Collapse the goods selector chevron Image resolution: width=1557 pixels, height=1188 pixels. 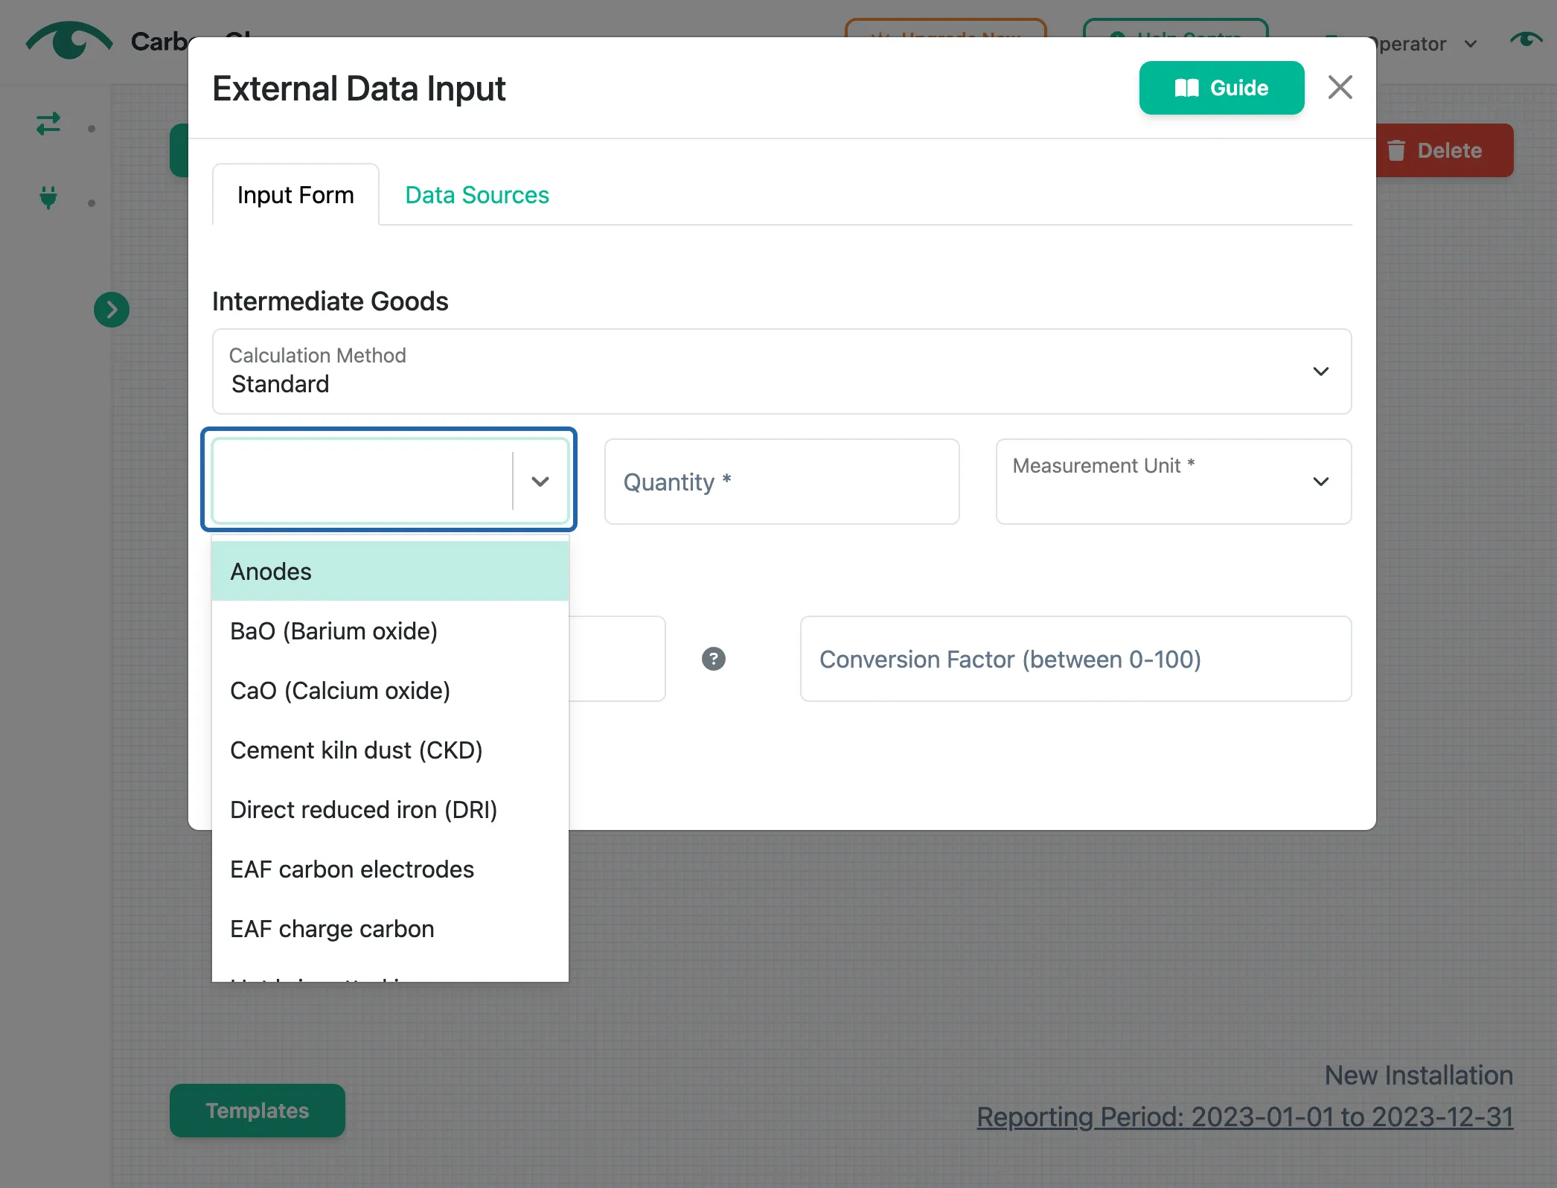(x=540, y=482)
